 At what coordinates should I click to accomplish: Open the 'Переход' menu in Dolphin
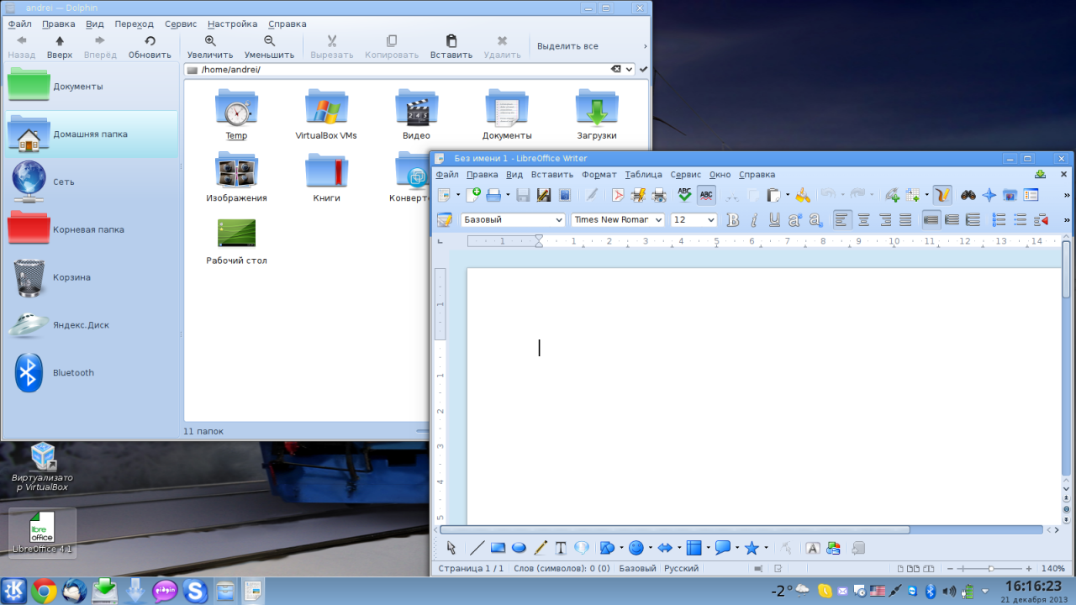coord(134,24)
